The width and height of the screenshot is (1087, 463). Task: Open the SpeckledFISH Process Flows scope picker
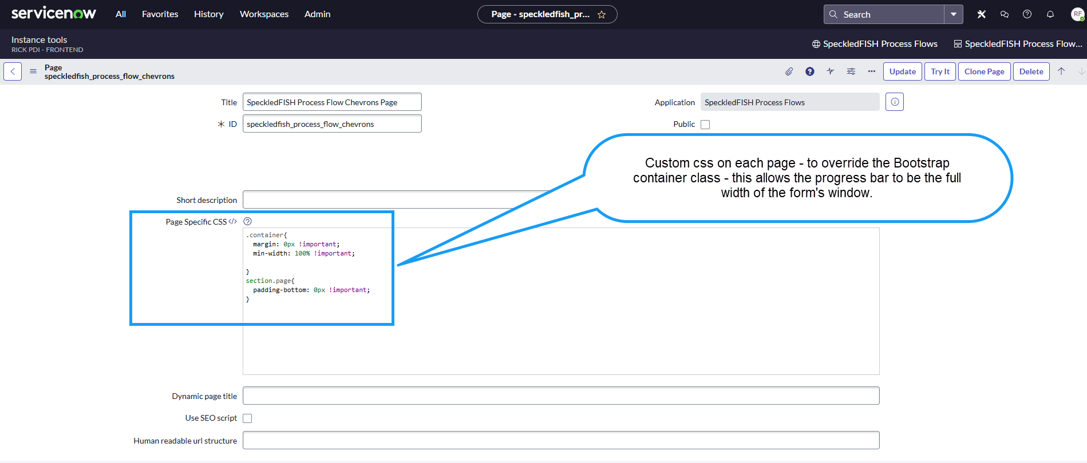[875, 44]
